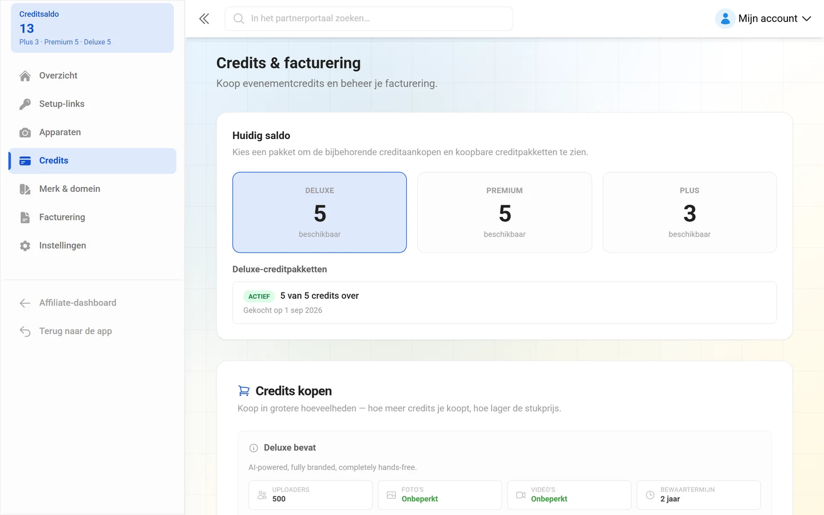This screenshot has width=824, height=515.
Task: Click the info icon next to Deluxe bevat
Action: (253, 448)
